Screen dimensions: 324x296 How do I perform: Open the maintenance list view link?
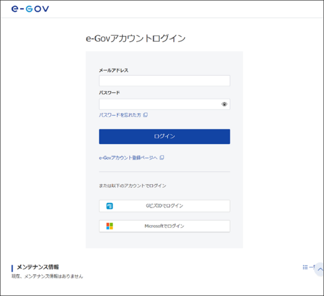[309, 267]
